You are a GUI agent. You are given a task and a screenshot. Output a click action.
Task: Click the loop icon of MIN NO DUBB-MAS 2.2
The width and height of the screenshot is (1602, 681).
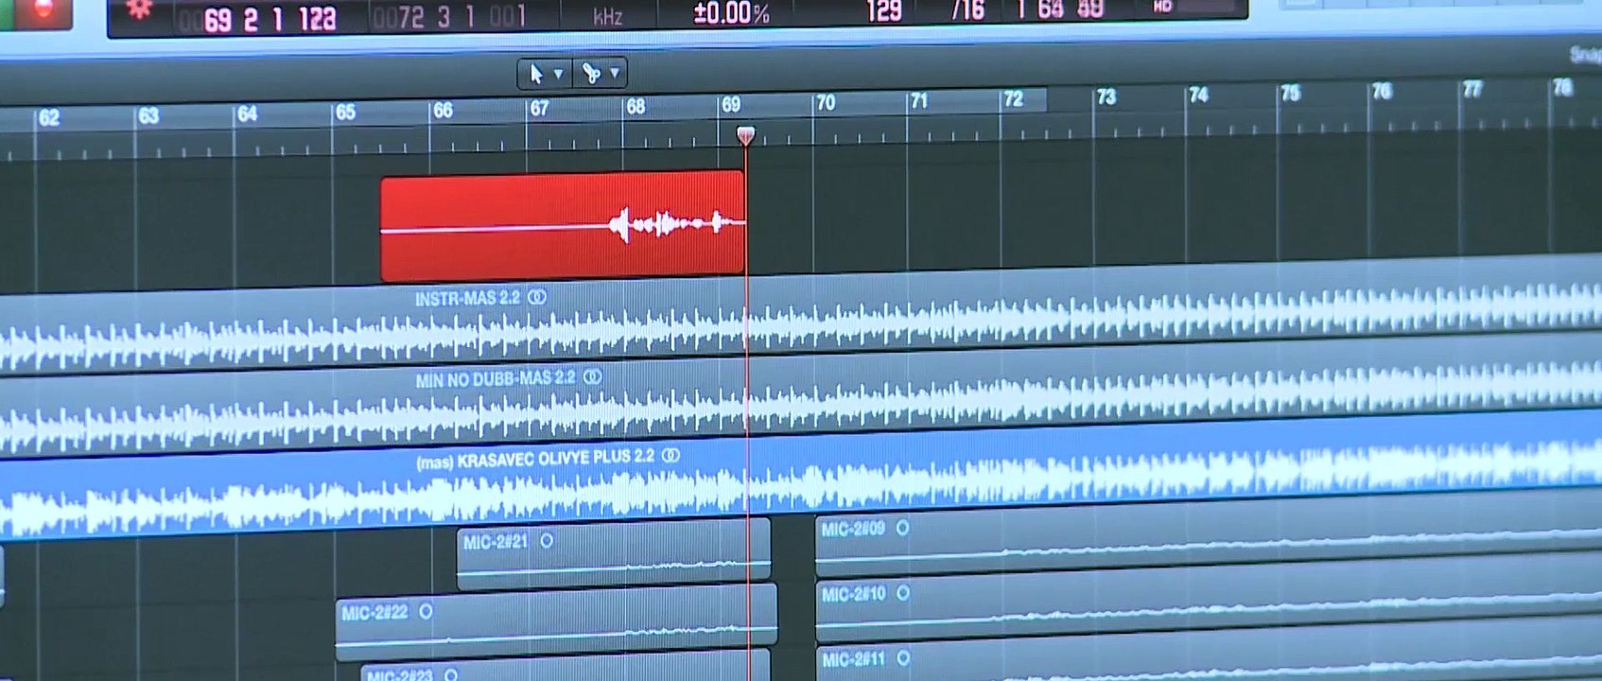[x=593, y=376]
